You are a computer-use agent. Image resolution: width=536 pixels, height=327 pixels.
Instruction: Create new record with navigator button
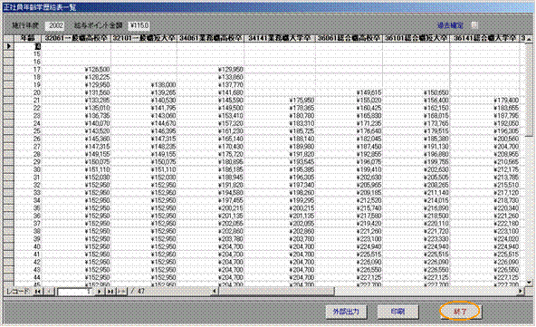[x=121, y=292]
